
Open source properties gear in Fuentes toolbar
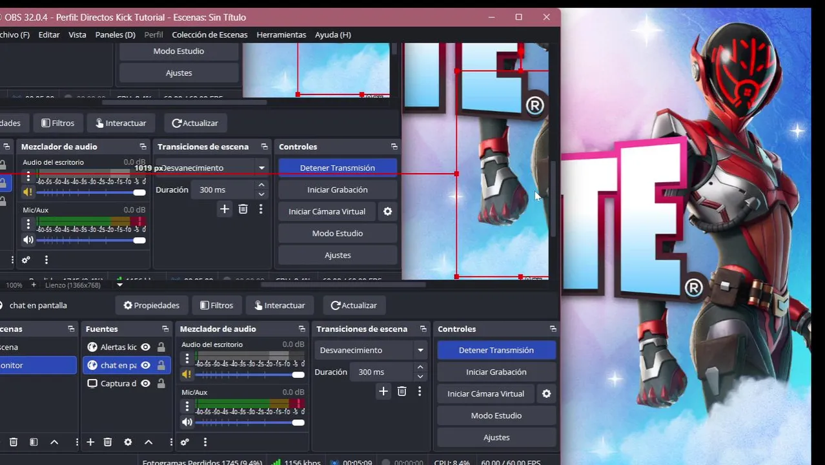click(128, 442)
